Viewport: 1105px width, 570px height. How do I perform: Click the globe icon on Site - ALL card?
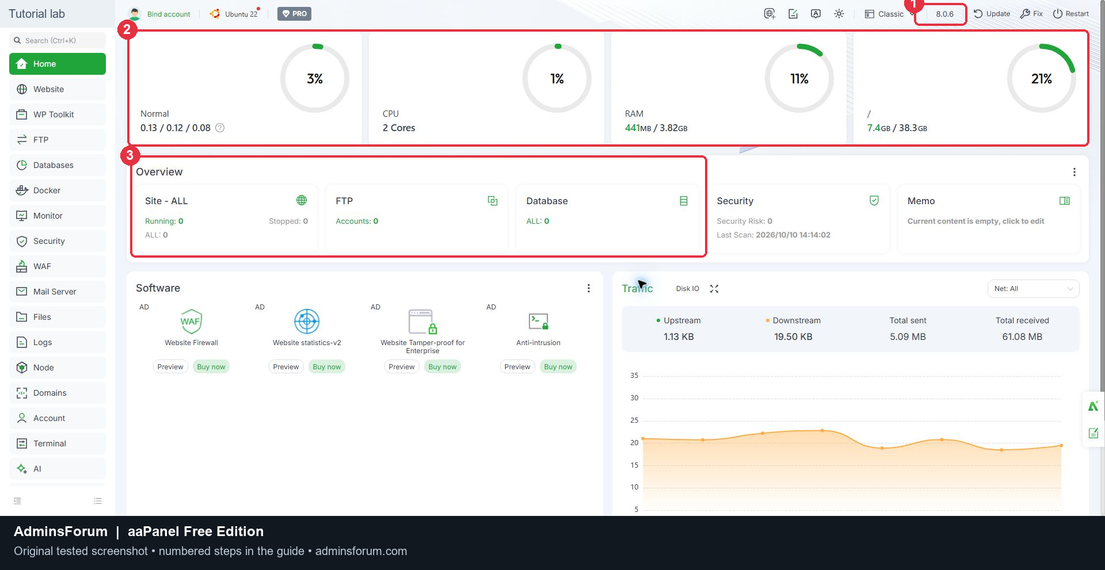[302, 200]
